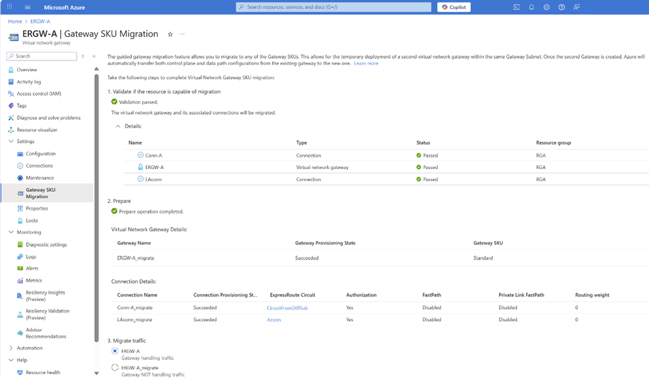Open the help question mark icon

[x=561, y=7]
